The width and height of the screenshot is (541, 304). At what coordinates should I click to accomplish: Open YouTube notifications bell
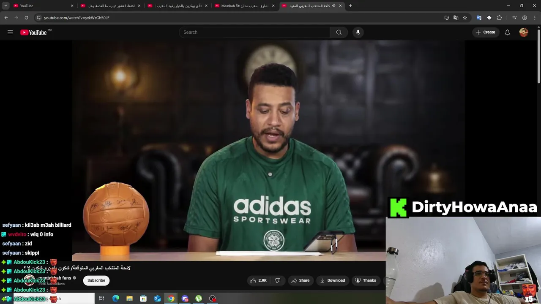click(x=507, y=32)
